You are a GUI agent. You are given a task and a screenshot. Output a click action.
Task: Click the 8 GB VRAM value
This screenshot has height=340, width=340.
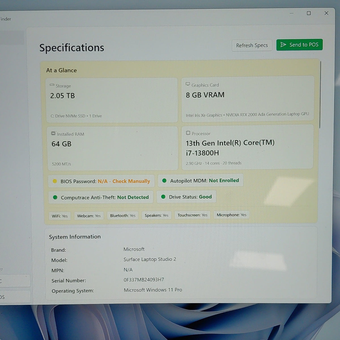pyautogui.click(x=205, y=95)
